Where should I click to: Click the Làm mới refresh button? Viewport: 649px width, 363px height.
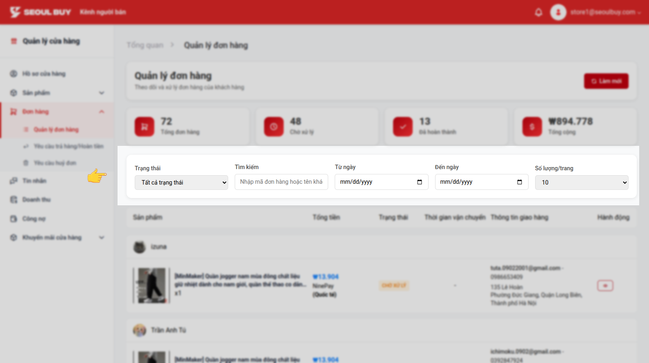[x=606, y=81]
